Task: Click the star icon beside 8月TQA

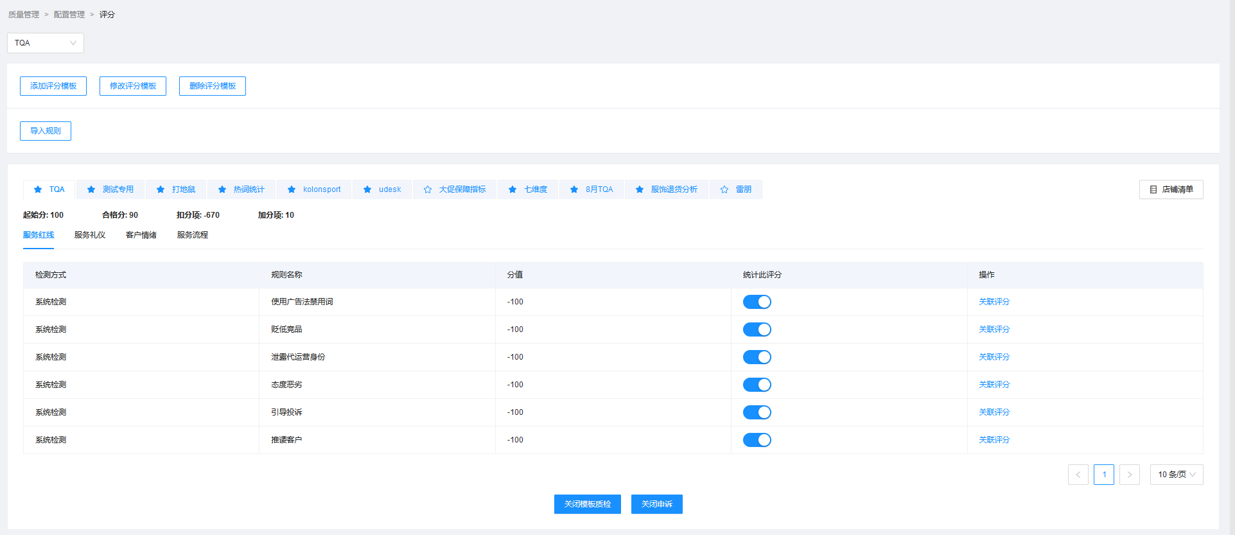Action: [574, 189]
